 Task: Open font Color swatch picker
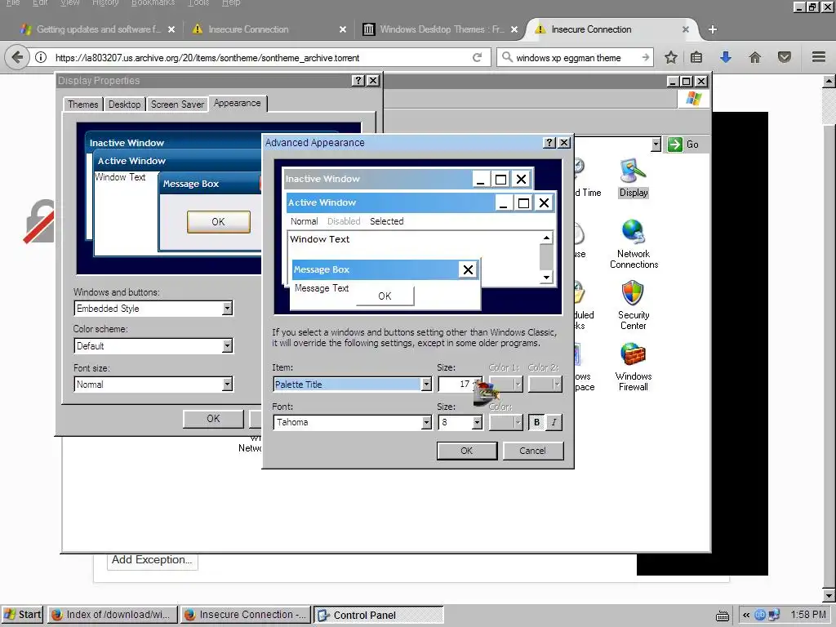click(x=505, y=422)
